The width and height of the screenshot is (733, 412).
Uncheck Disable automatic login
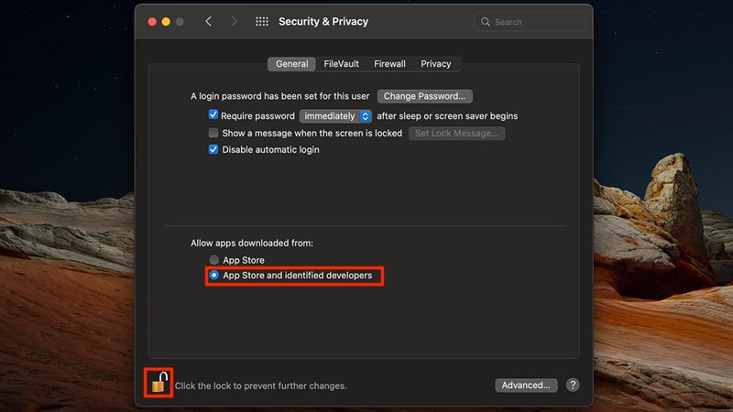tap(213, 149)
